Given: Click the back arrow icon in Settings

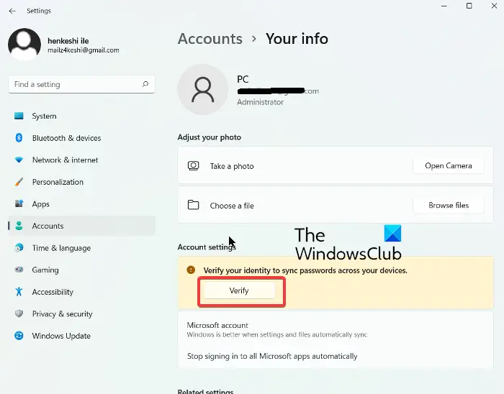Looking at the screenshot, I should click(12, 11).
